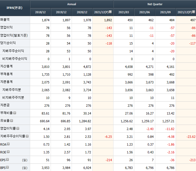This screenshot has width=196, height=171.
Task: Select the 영업이익 row label
Action: [6, 27]
